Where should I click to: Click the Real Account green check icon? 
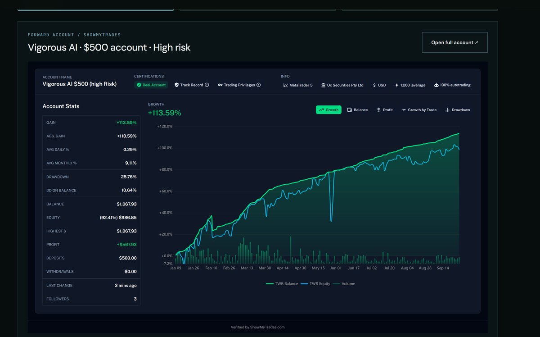click(139, 85)
